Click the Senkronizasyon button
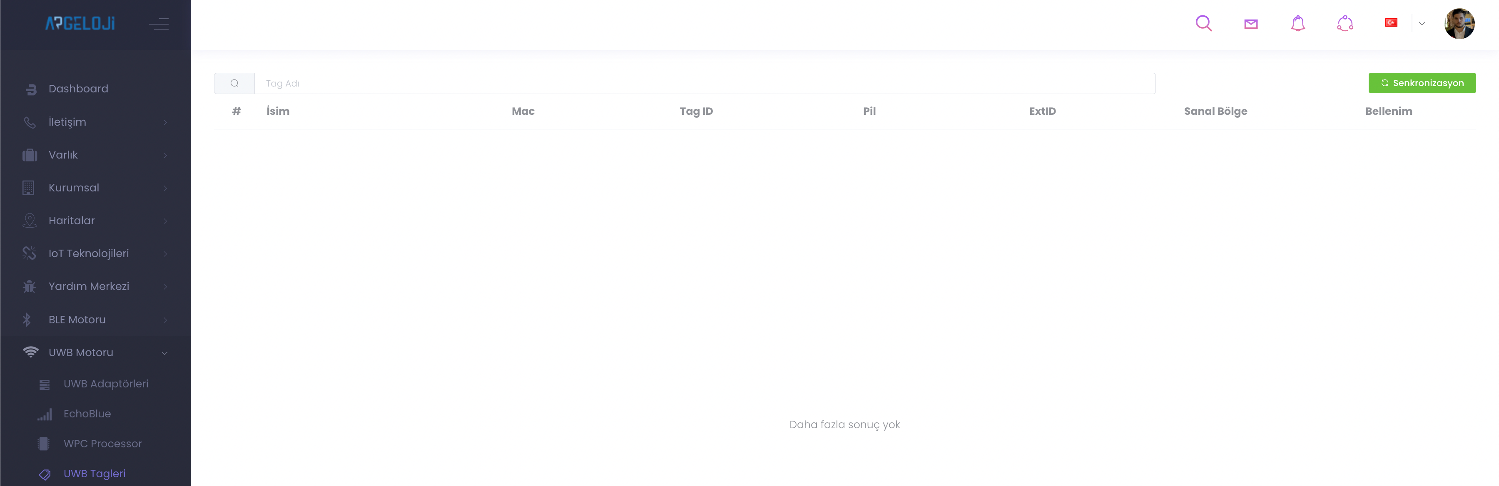The height and width of the screenshot is (486, 1499). tap(1422, 83)
